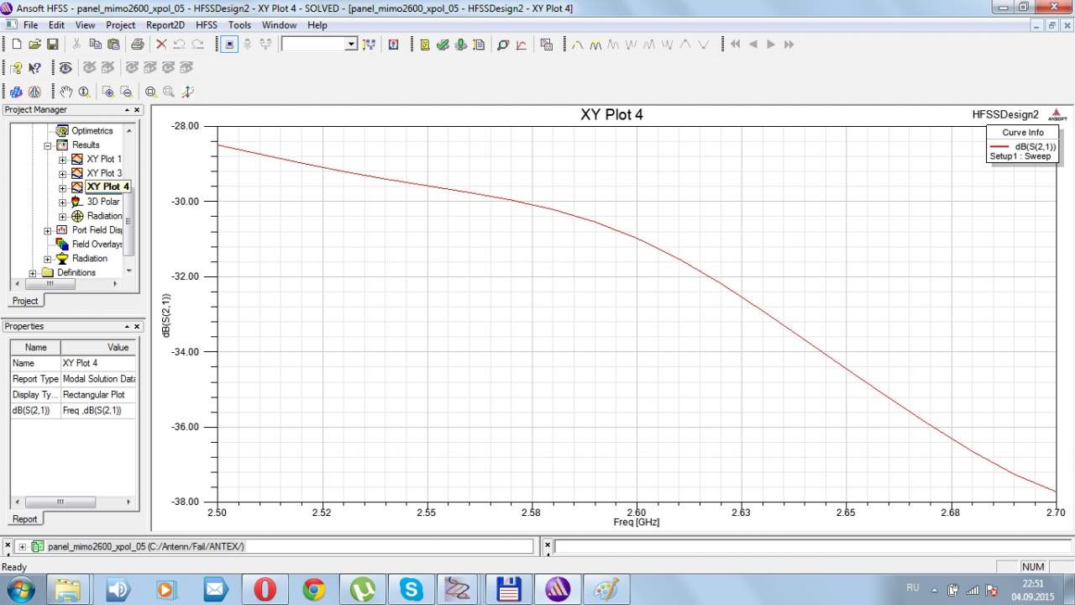The width and height of the screenshot is (1075, 605).
Task: Click the Freq [GHz] x-axis label
Action: click(x=637, y=523)
